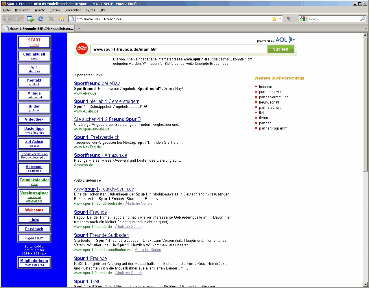The width and height of the screenshot is (369, 288).
Task: Open the Datei menu
Action: (x=7, y=10)
